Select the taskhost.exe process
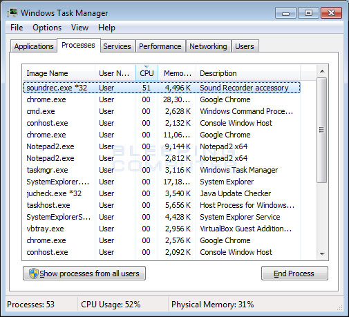The image size is (349, 317). [x=162, y=205]
